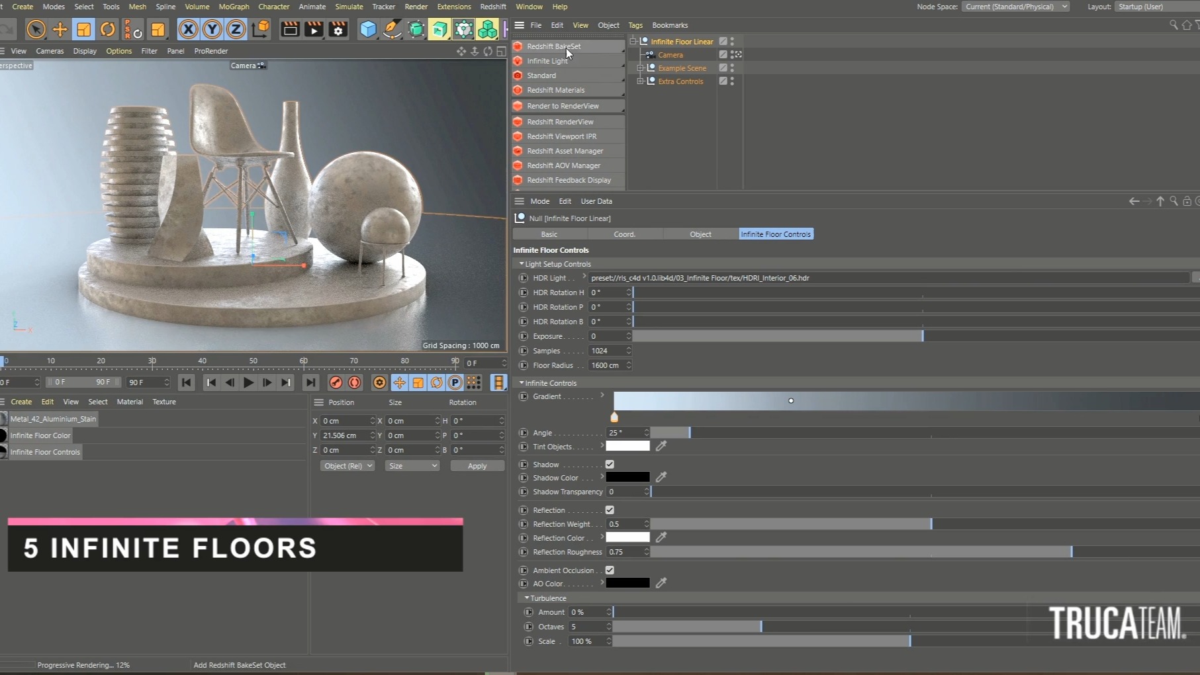Click the Cube primitive icon
1200x675 pixels.
[x=368, y=29]
